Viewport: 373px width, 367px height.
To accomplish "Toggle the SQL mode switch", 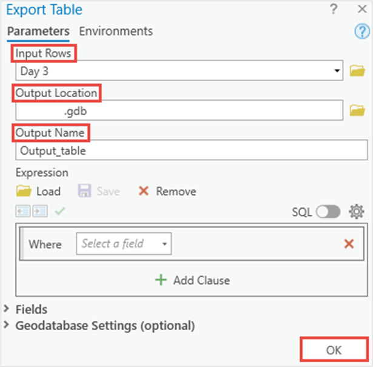I will click(328, 211).
